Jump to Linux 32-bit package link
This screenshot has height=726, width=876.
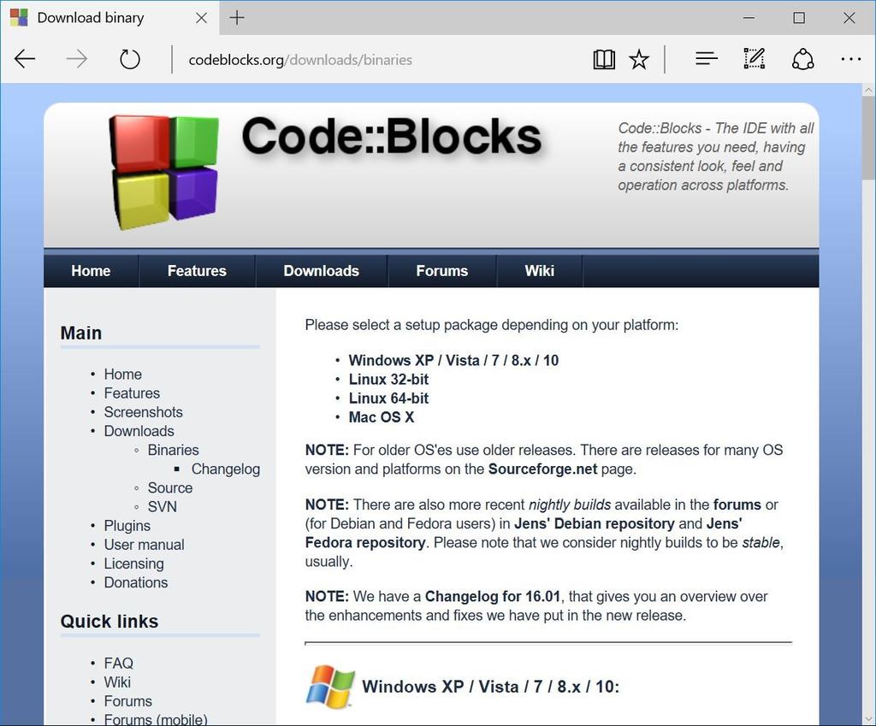pyautogui.click(x=389, y=379)
